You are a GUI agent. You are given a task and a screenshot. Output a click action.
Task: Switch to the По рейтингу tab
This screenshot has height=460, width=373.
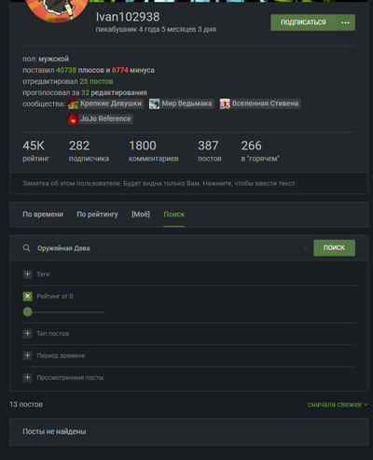(97, 215)
